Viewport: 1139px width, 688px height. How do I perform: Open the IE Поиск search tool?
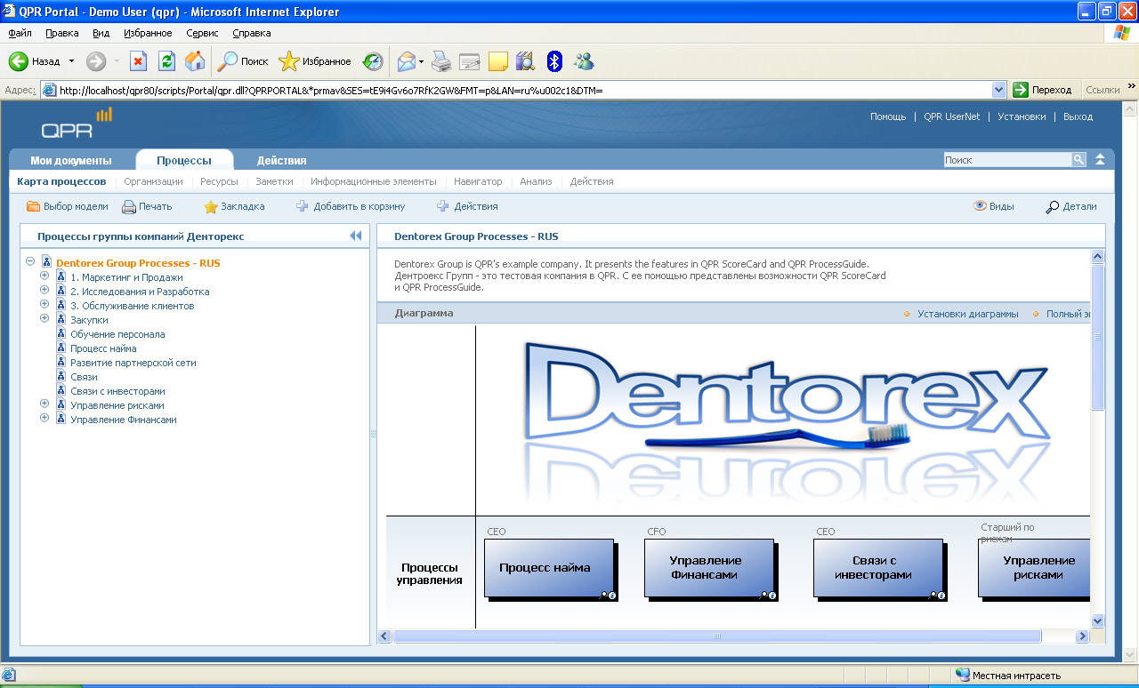point(243,61)
